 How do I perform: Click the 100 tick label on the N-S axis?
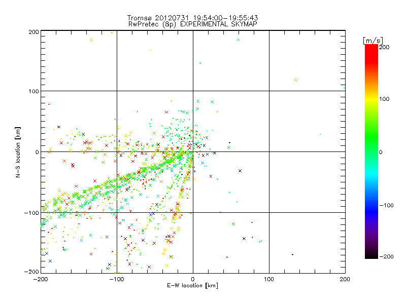[33, 91]
